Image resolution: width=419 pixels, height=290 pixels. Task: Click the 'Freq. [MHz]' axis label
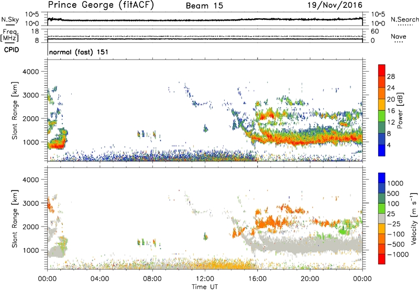(10, 36)
